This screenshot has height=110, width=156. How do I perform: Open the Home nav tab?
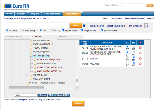coord(9,14)
